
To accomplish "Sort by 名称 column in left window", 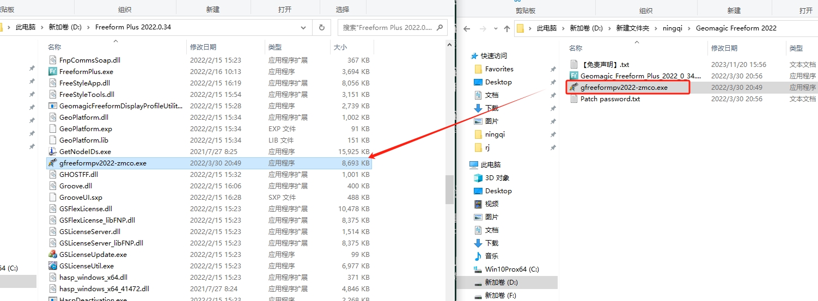I will (x=54, y=47).
